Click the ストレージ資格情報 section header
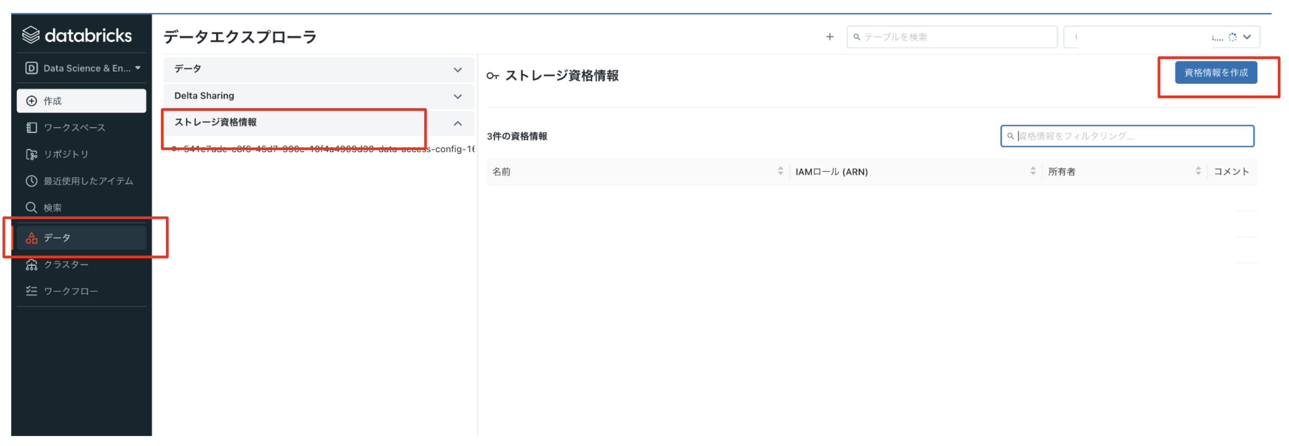1289x446 pixels. coord(318,123)
